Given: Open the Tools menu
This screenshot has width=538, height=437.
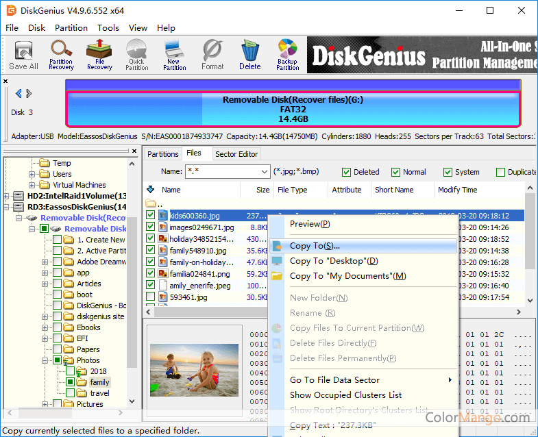Looking at the screenshot, I should (x=108, y=28).
